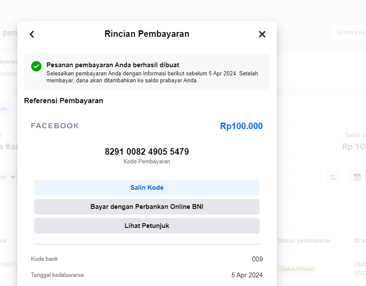Click the 5 Apr 2024 expiry date value

[x=247, y=275]
